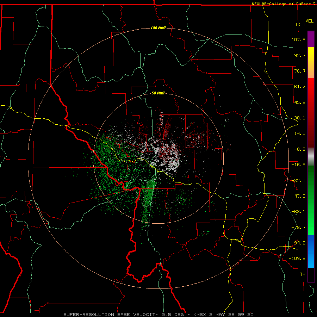This screenshot has height=317, width=317.
Task: Click the 45.6 legend value
Action: pos(300,102)
